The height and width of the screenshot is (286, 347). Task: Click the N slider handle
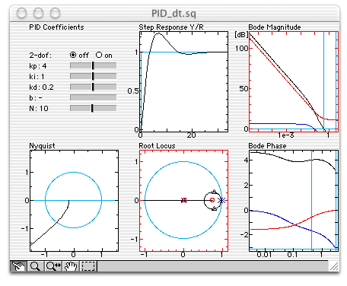pos(92,108)
